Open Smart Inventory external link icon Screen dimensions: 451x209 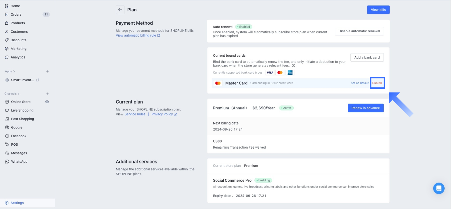(x=38, y=80)
